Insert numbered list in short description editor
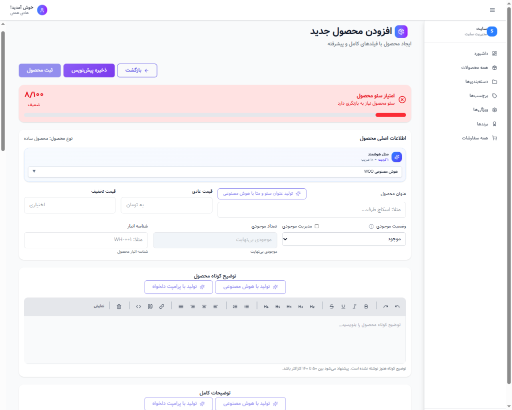The image size is (512, 410). click(x=235, y=306)
